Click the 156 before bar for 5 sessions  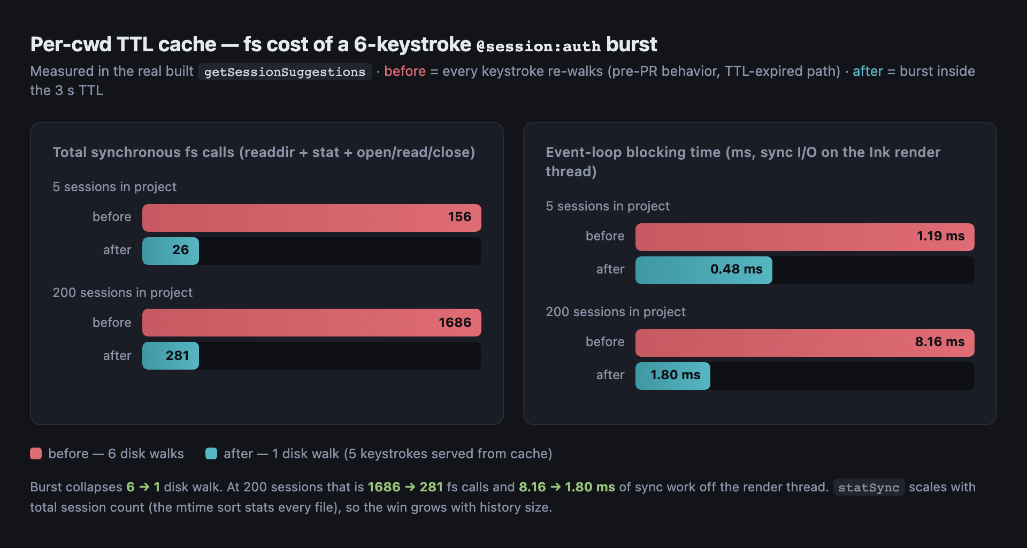click(x=312, y=217)
